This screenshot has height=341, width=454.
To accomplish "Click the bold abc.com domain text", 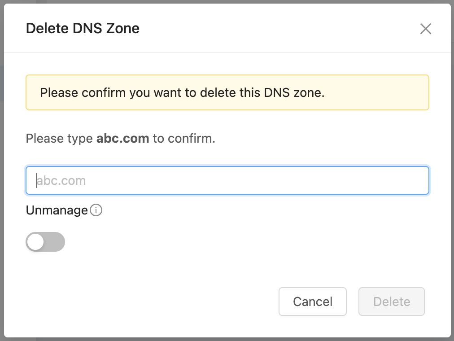I will point(122,138).
